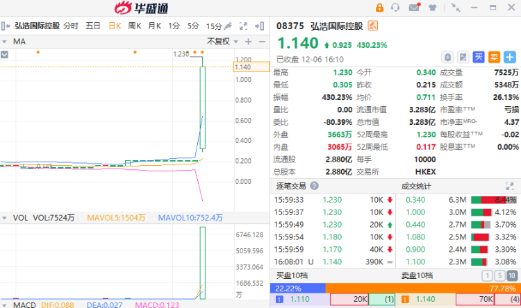Click the 77.78% sell ratio bar

click(423, 288)
